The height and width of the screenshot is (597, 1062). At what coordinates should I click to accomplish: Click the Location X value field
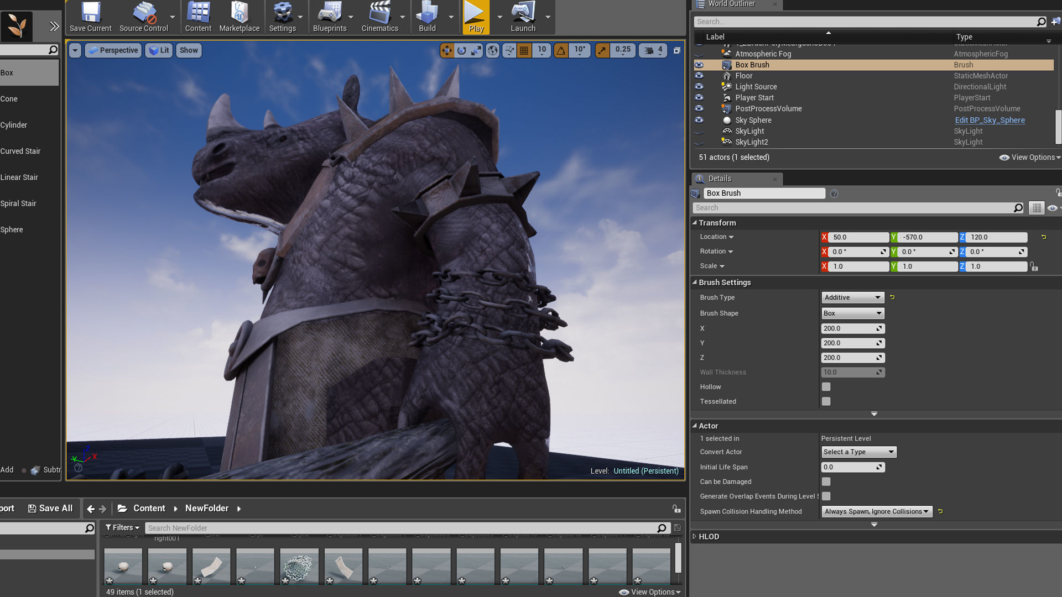pos(859,237)
